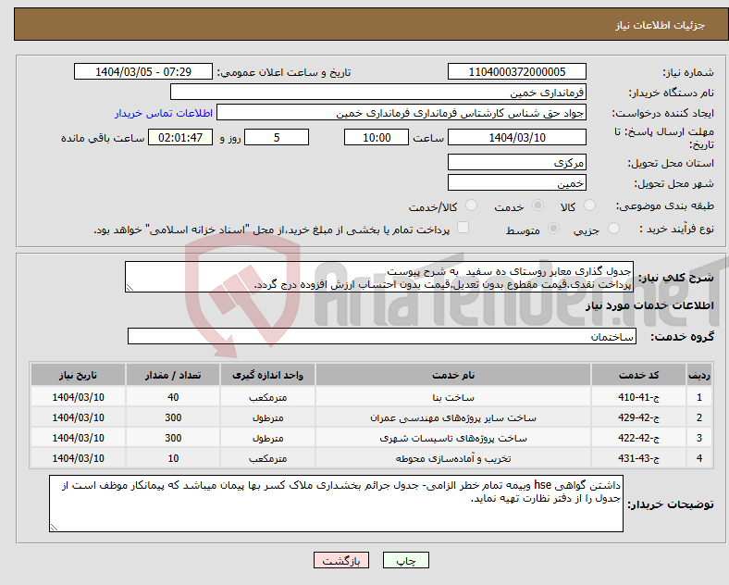
Task: Click the announcement date field 1404/03/05 - 07:29
Action: click(x=143, y=71)
